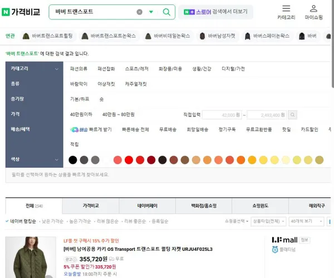334x278 pixels.
Task: Switch to the 전체 results tab
Action: (34, 206)
